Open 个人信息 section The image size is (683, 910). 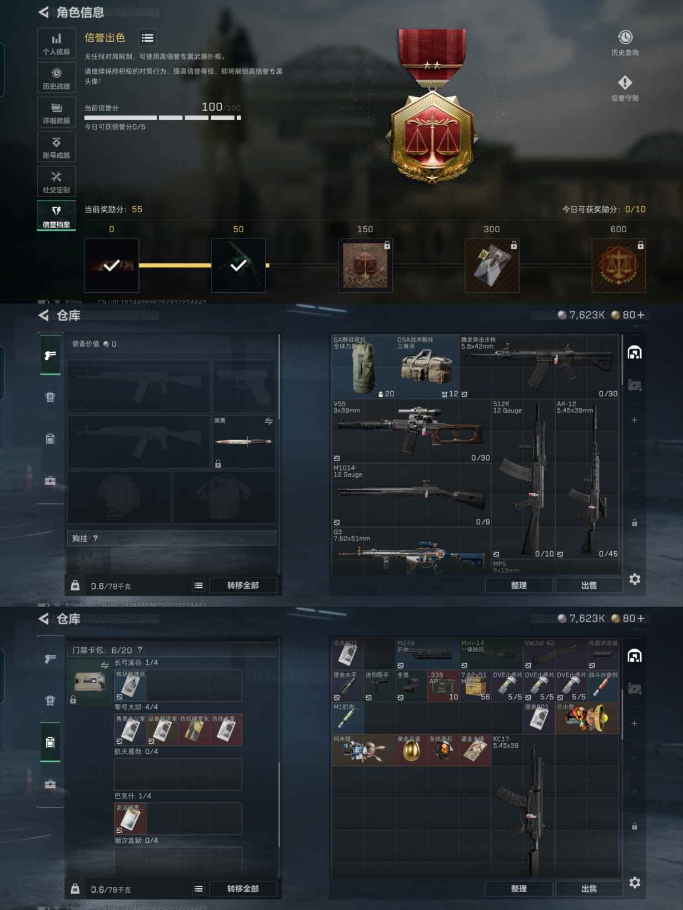click(x=57, y=43)
